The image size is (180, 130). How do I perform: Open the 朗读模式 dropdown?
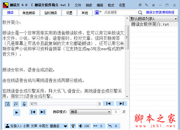pyautogui.click(x=90, y=112)
